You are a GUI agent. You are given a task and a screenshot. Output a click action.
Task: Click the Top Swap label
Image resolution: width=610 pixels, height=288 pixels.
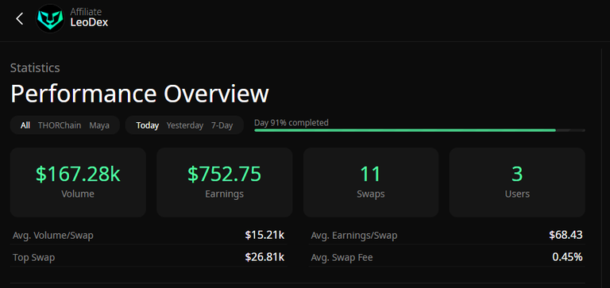(33, 258)
